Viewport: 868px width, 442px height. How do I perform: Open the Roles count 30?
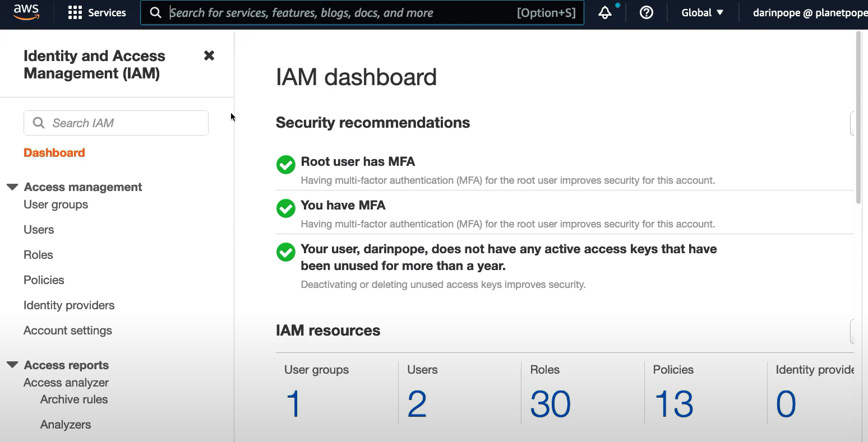[551, 404]
